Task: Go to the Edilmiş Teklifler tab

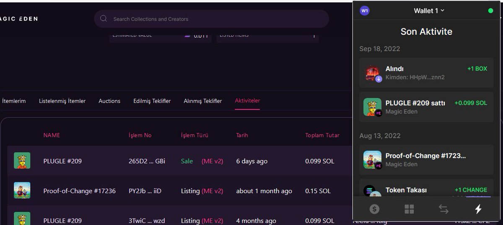Action: point(152,101)
